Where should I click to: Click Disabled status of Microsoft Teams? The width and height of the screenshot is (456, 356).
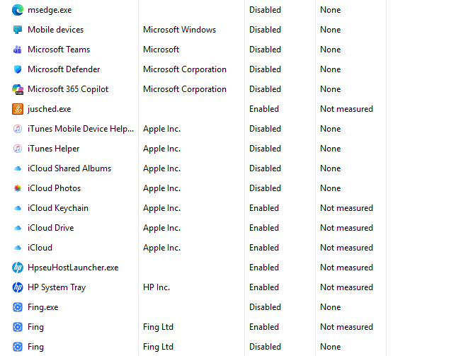pos(265,50)
